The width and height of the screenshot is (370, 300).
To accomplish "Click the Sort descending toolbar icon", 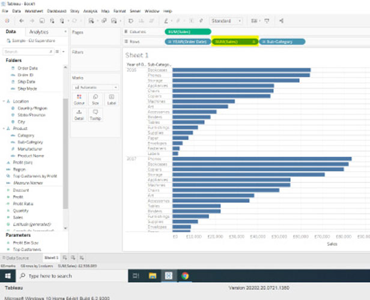I will coord(151,21).
